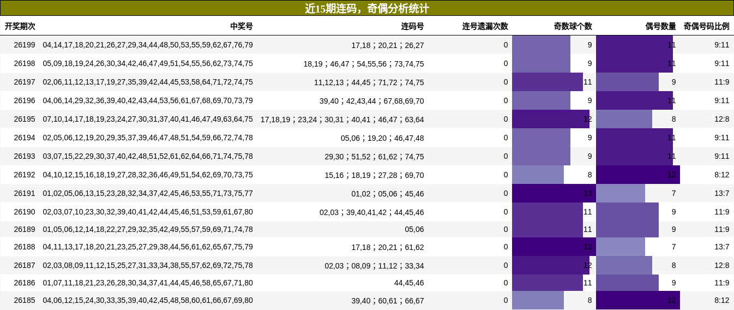
Task: Click consecutive cell 05,06;19,20;46,47,48
Action: click(x=382, y=138)
